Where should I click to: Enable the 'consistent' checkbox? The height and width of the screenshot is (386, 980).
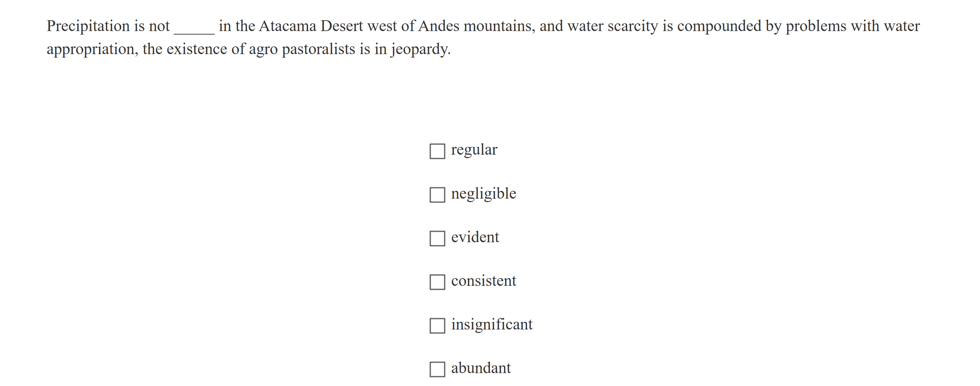pos(437,282)
